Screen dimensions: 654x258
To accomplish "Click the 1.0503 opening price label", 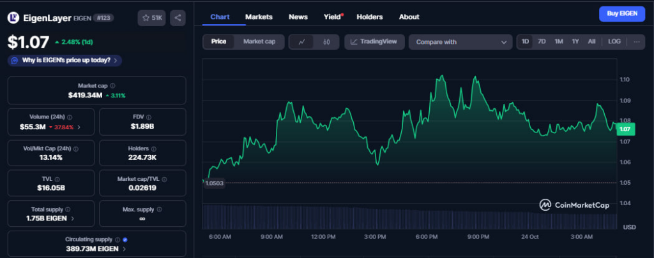I will (215, 183).
